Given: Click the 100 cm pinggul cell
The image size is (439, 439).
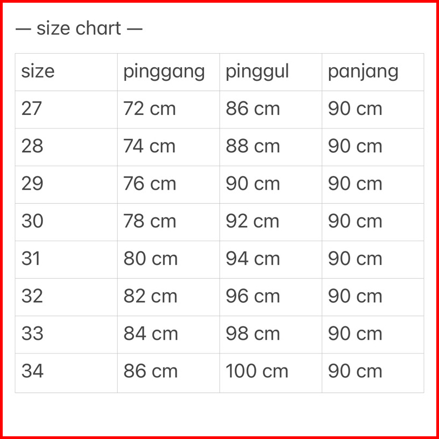Looking at the screenshot, I should [x=257, y=371].
